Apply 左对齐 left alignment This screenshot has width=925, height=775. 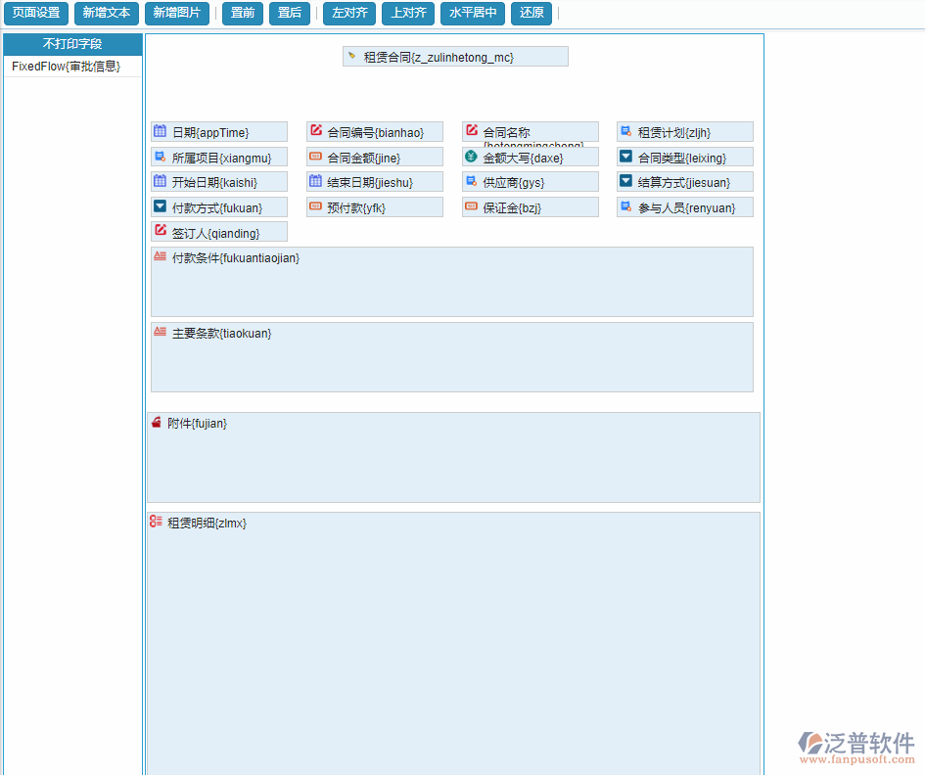(x=349, y=13)
